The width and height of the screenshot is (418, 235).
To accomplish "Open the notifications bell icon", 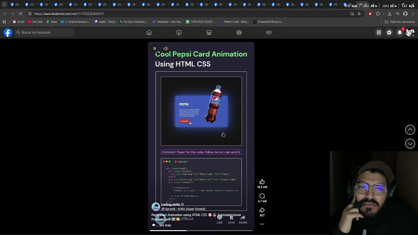I will click(400, 32).
